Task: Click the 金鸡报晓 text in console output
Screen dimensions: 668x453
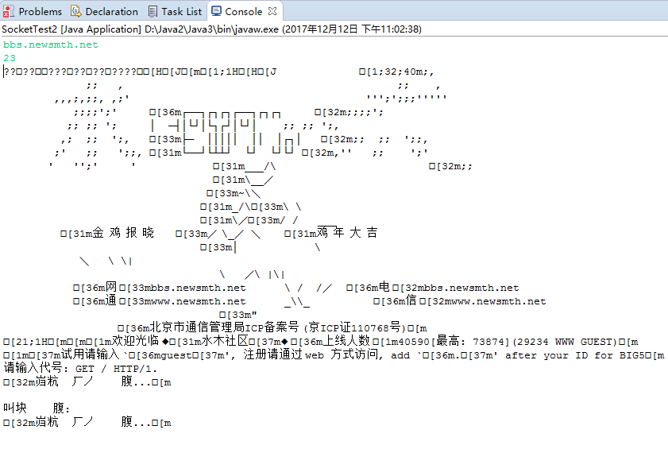Action: point(123,233)
